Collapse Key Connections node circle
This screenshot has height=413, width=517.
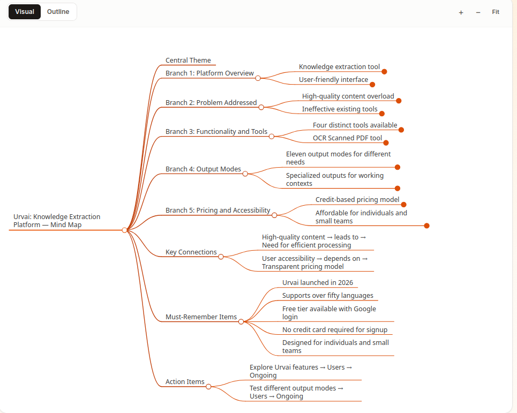[x=221, y=257]
